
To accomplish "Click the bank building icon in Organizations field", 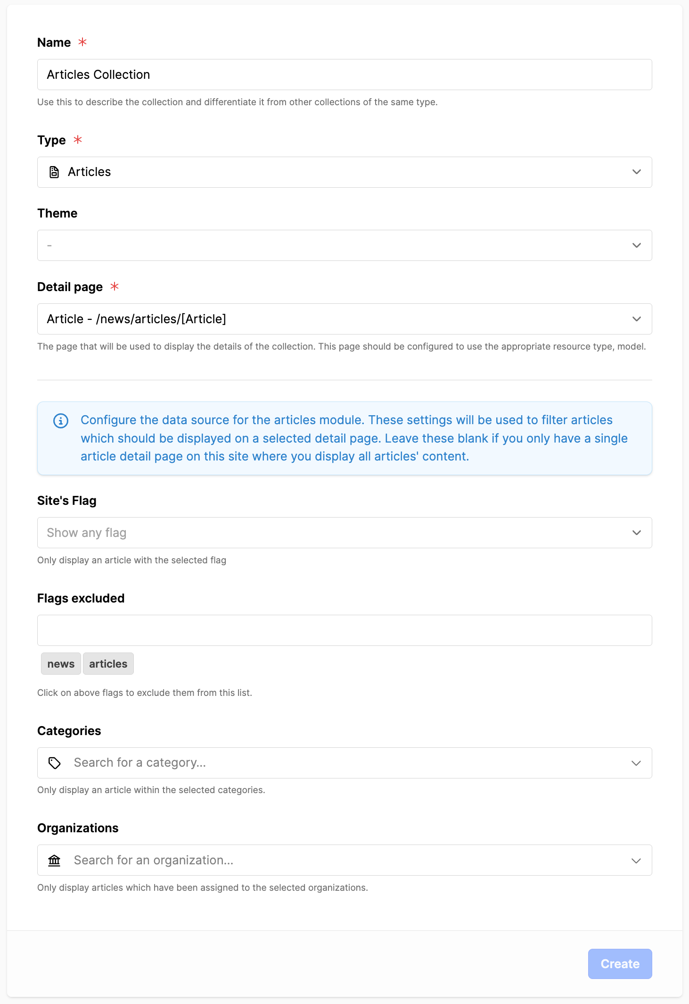I will 55,861.
